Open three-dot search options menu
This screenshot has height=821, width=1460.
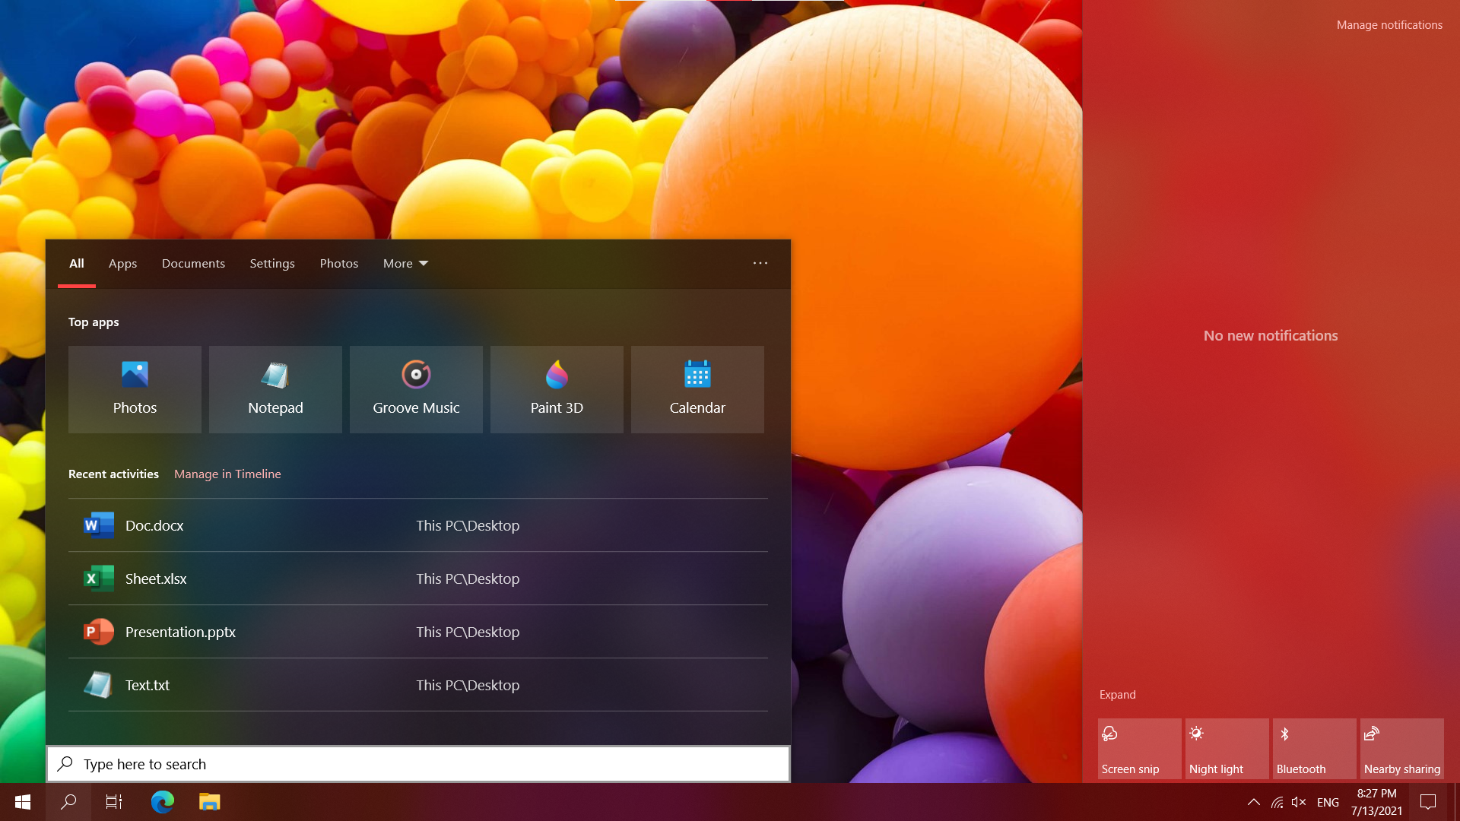(x=760, y=264)
